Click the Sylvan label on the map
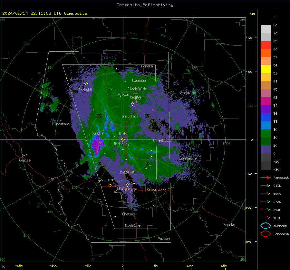 tap(123, 95)
